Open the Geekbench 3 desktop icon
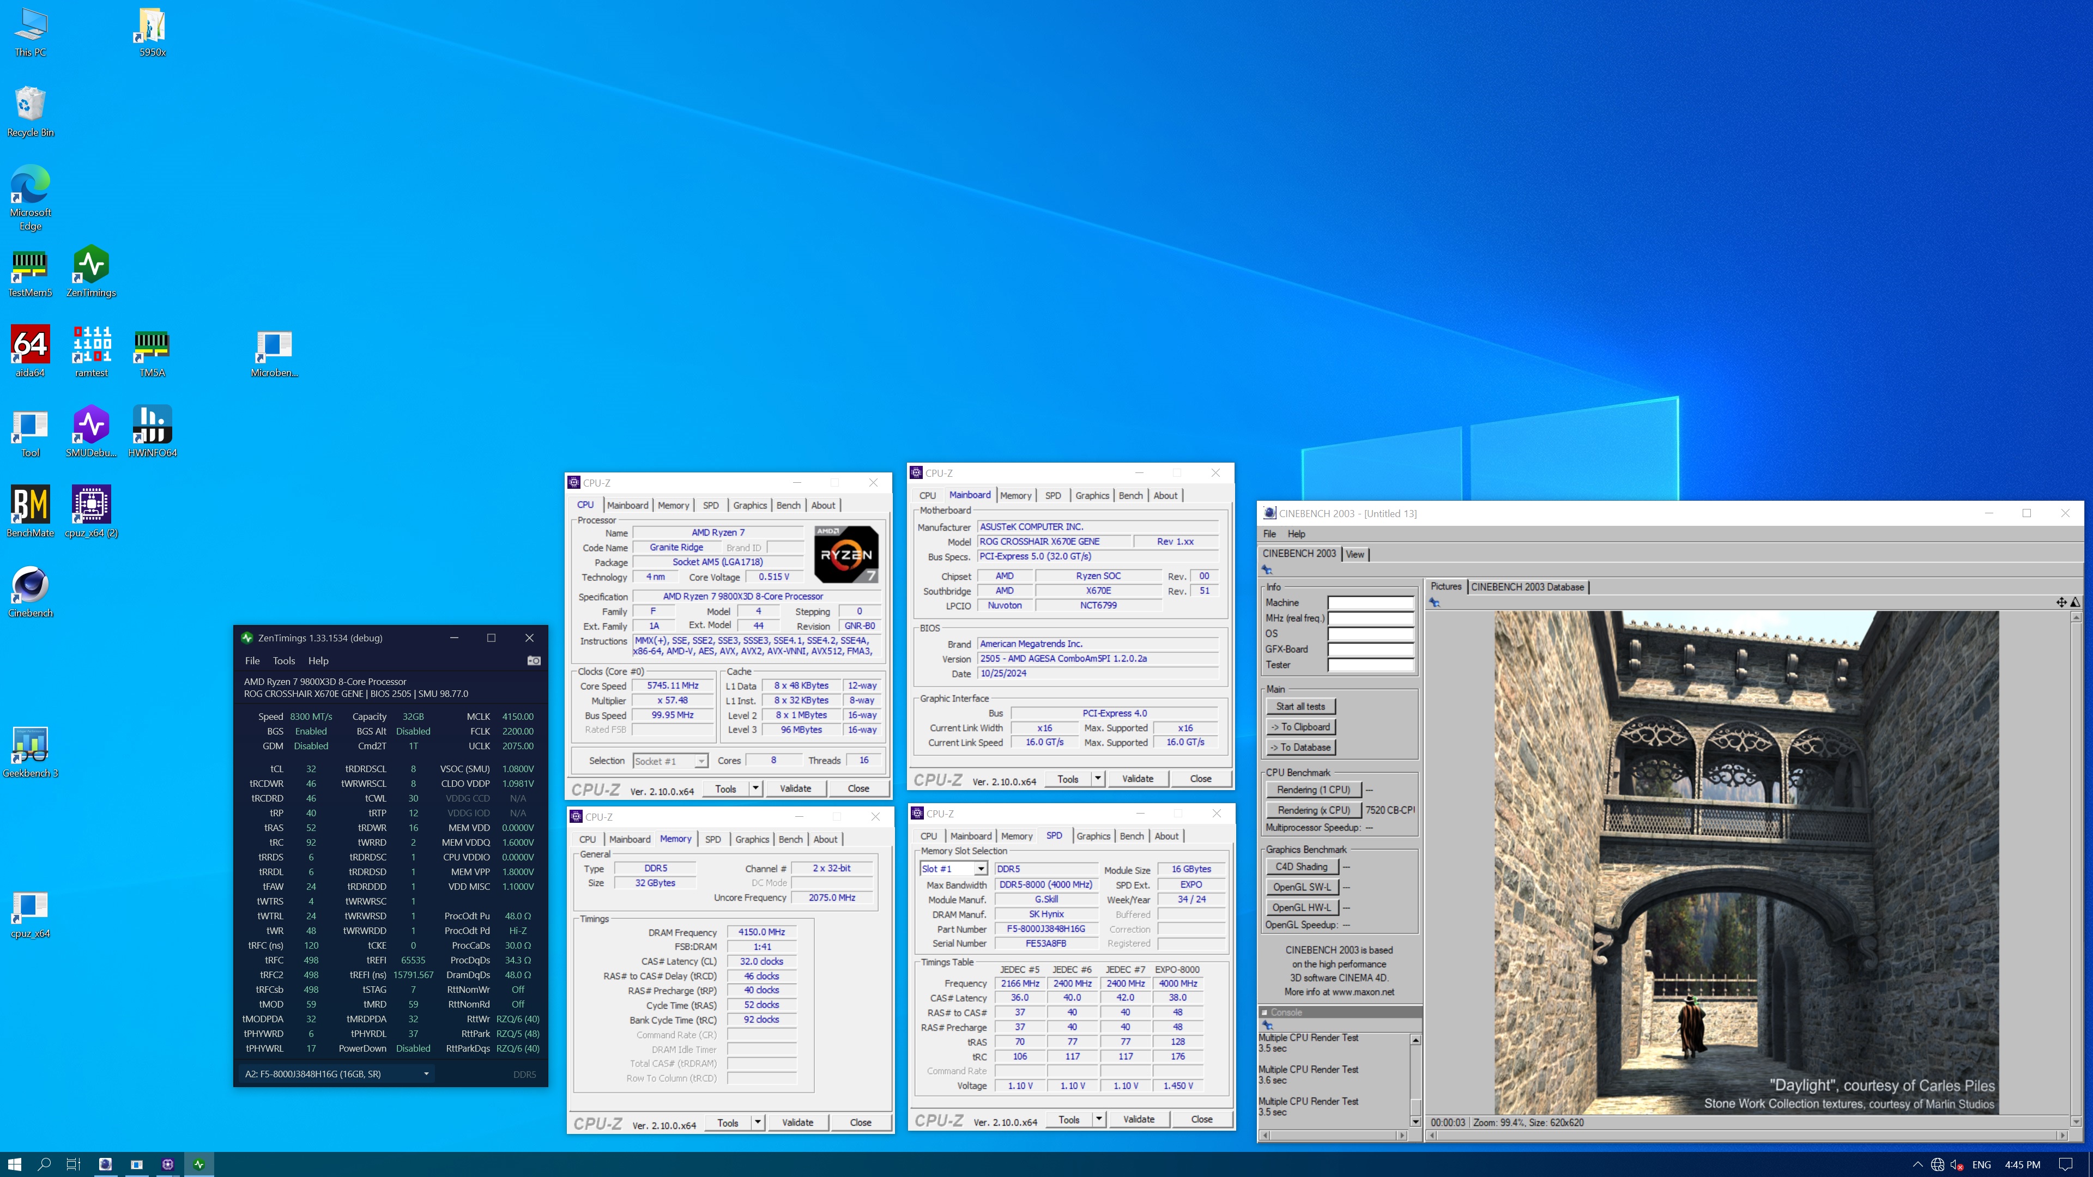The image size is (2093, 1177). click(30, 752)
